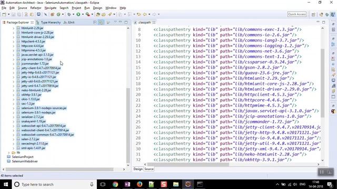Open Google Chrome from the taskbar
The height and width of the screenshot is (189, 337).
click(x=115, y=184)
